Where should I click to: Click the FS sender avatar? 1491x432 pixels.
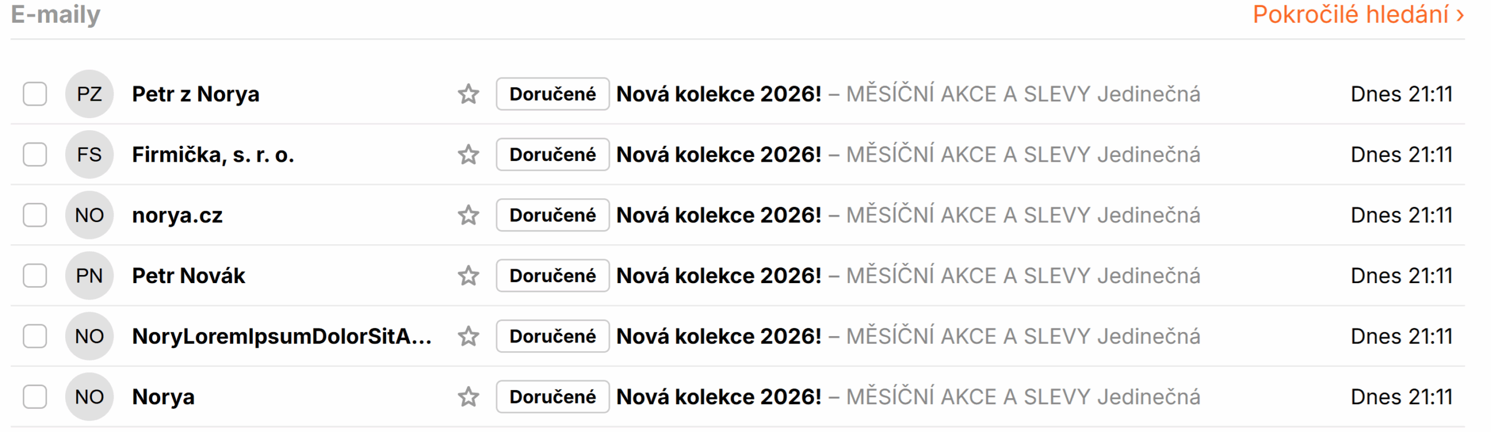pos(89,155)
